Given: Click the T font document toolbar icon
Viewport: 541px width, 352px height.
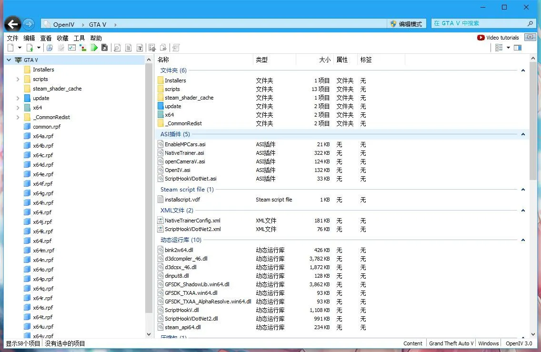Looking at the screenshot, I should (x=140, y=48).
